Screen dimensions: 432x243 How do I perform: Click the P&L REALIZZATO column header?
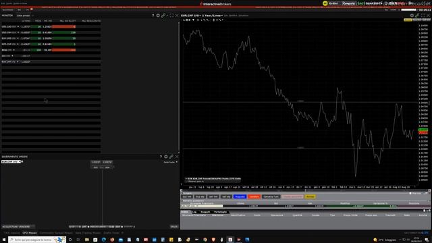(x=91, y=21)
